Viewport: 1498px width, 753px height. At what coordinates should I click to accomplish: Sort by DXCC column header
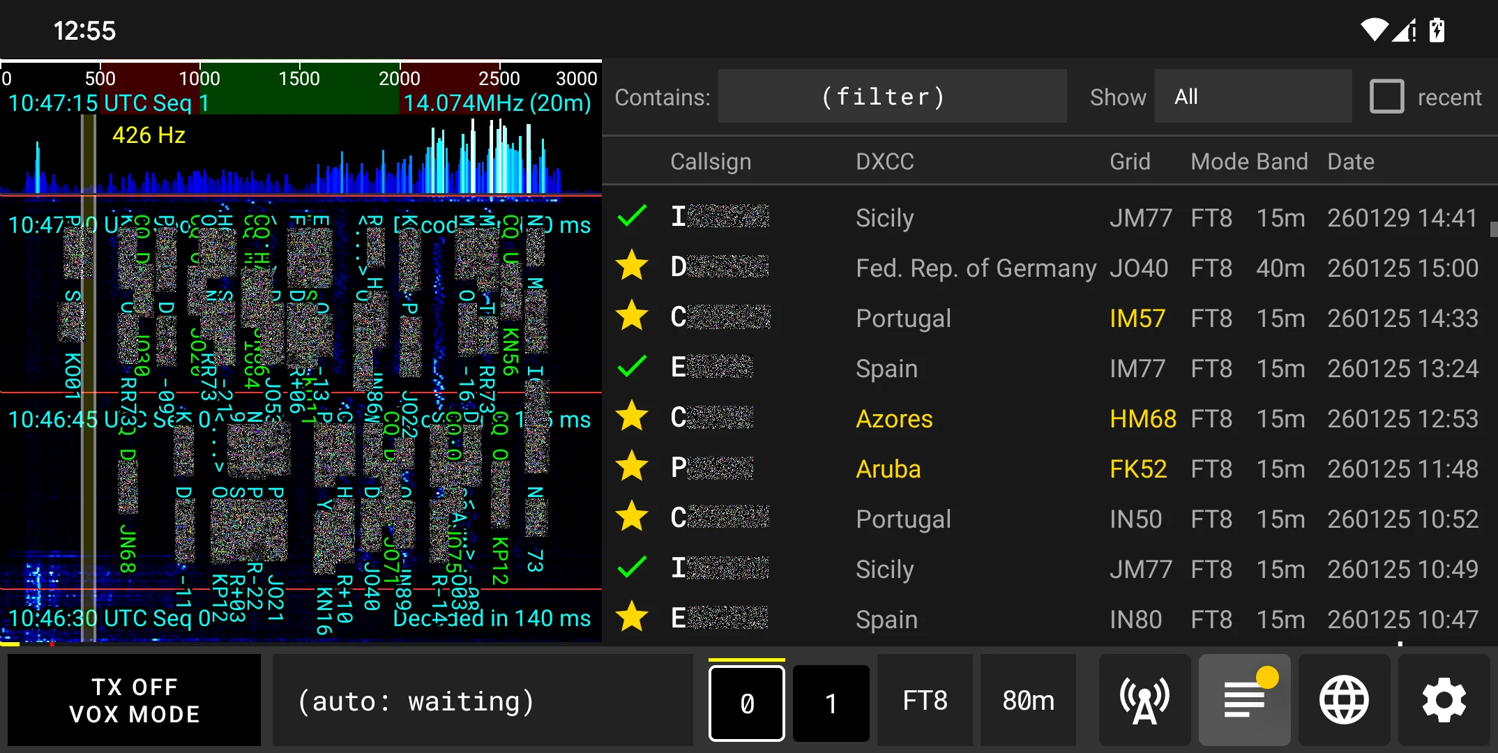884,162
